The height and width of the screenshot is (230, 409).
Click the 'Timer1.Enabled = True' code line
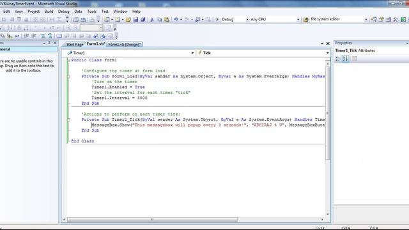tap(118, 87)
